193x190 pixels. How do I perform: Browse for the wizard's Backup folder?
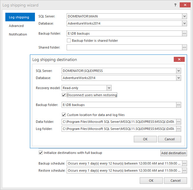click(184, 33)
